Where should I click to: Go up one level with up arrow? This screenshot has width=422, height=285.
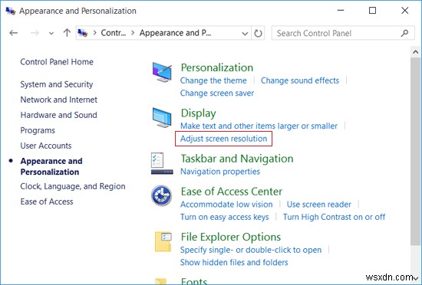pos(67,33)
